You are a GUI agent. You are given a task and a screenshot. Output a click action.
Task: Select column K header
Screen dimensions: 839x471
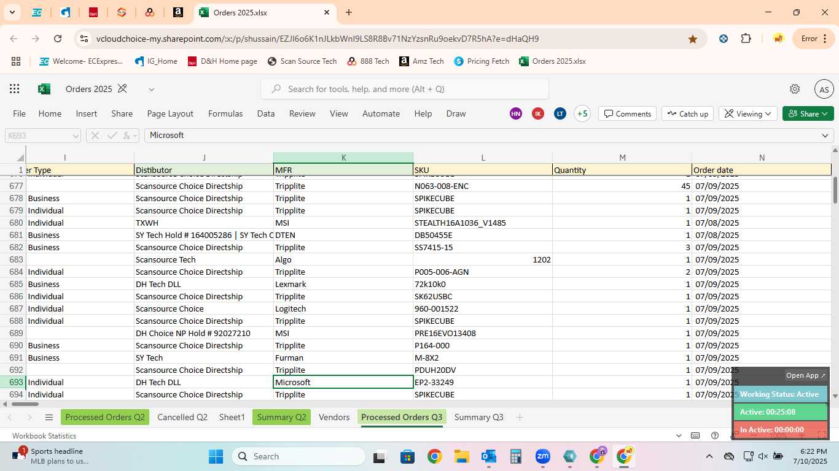tap(343, 158)
